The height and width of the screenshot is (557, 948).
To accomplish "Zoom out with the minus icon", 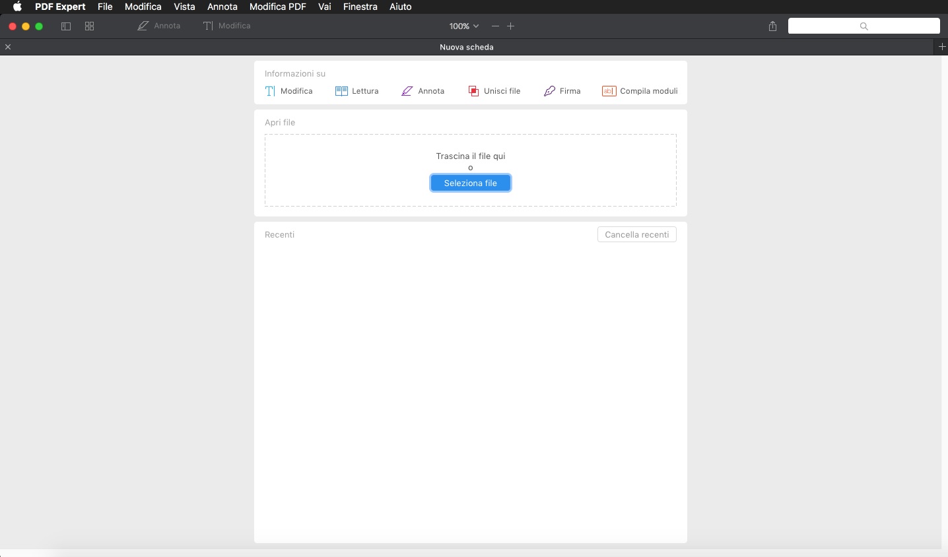I will (495, 26).
